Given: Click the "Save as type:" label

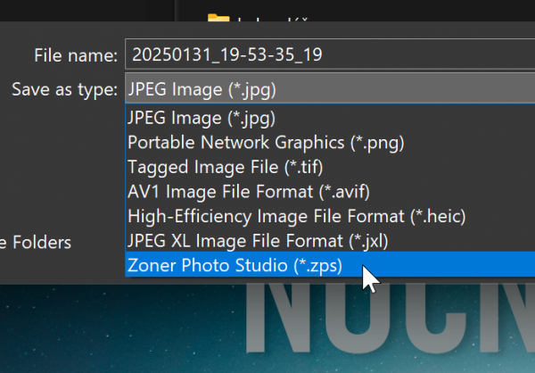Looking at the screenshot, I should pos(65,89).
